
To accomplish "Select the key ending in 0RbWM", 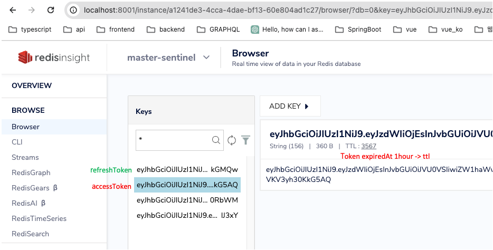I will tap(187, 200).
